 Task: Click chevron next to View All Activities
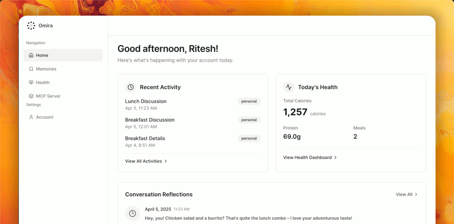166,161
